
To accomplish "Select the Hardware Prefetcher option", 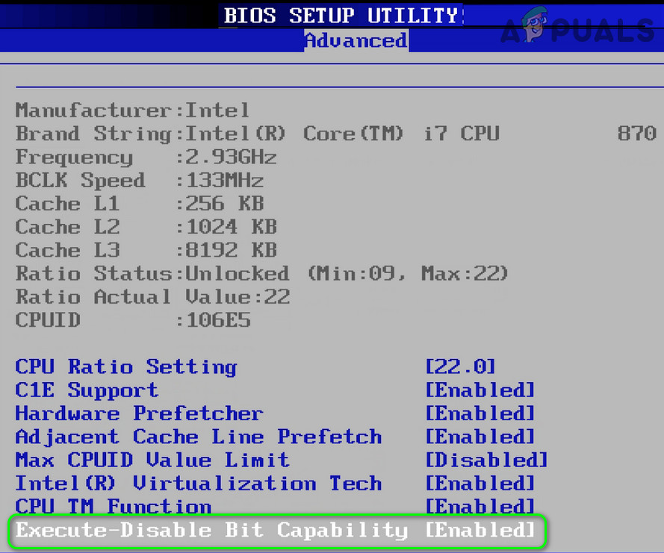I will pyautogui.click(x=140, y=413).
